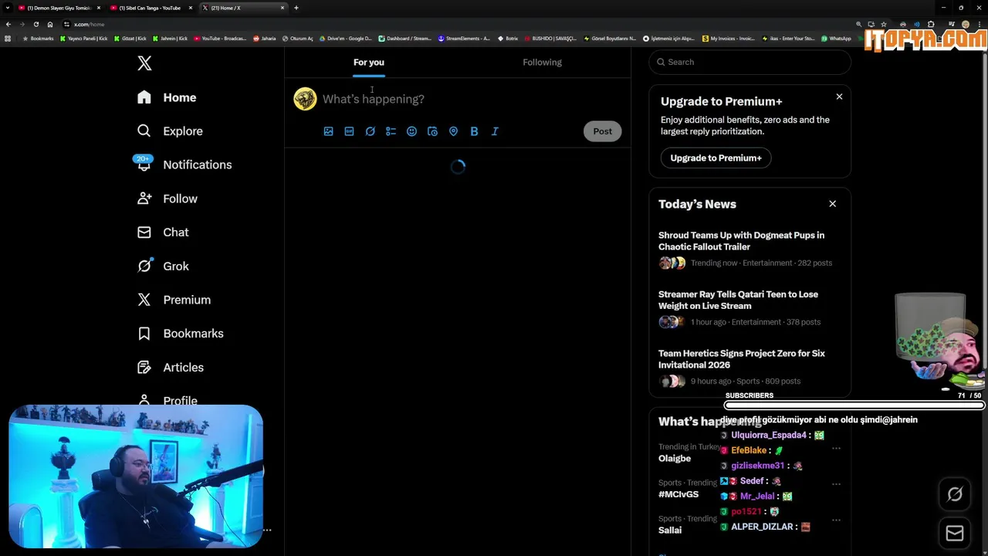
Task: Switch to the Sibel Can Tanga YouTube tab
Action: point(150,8)
